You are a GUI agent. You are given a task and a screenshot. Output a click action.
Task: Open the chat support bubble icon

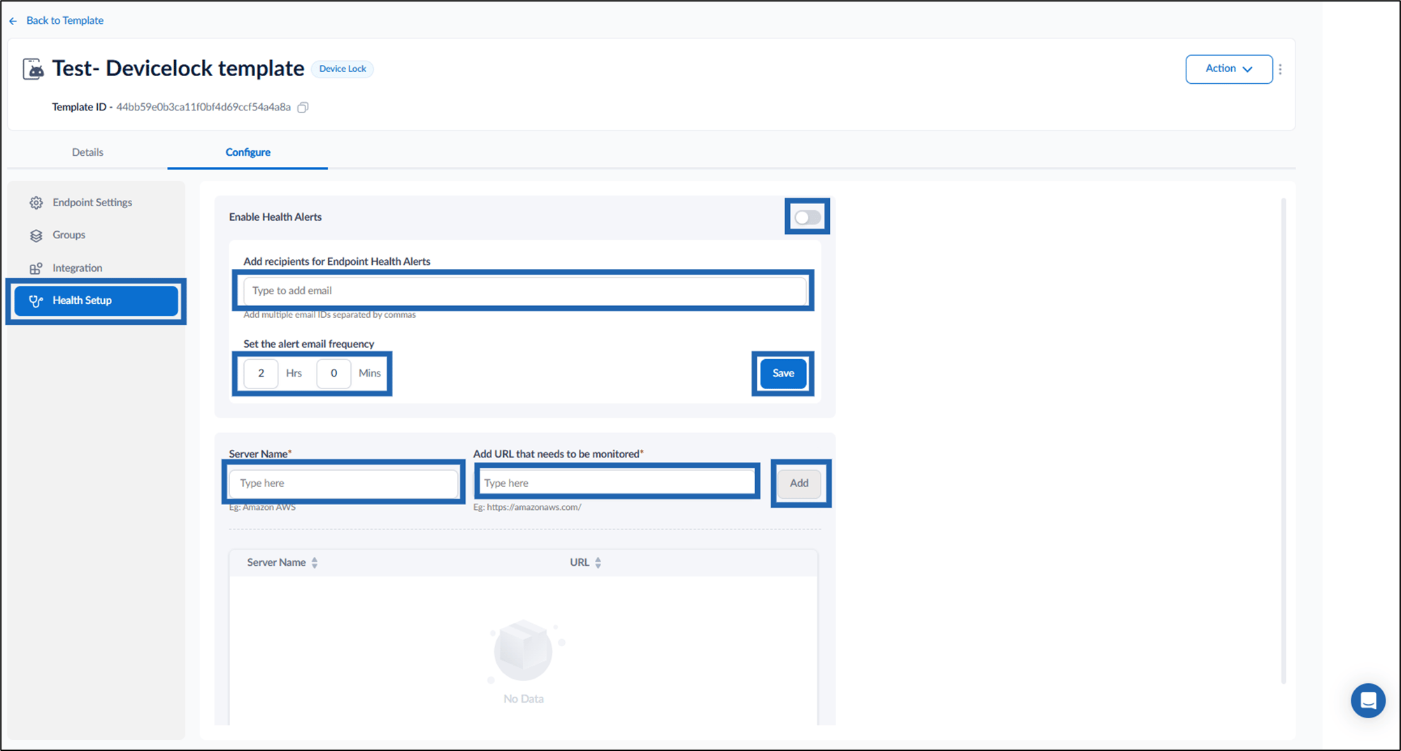[x=1368, y=700]
